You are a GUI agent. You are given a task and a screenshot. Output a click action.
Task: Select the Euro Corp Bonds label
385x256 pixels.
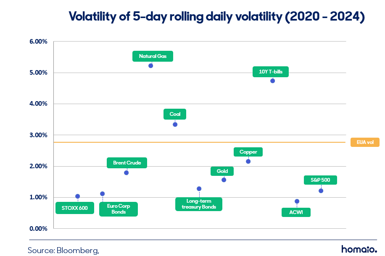pos(119,209)
